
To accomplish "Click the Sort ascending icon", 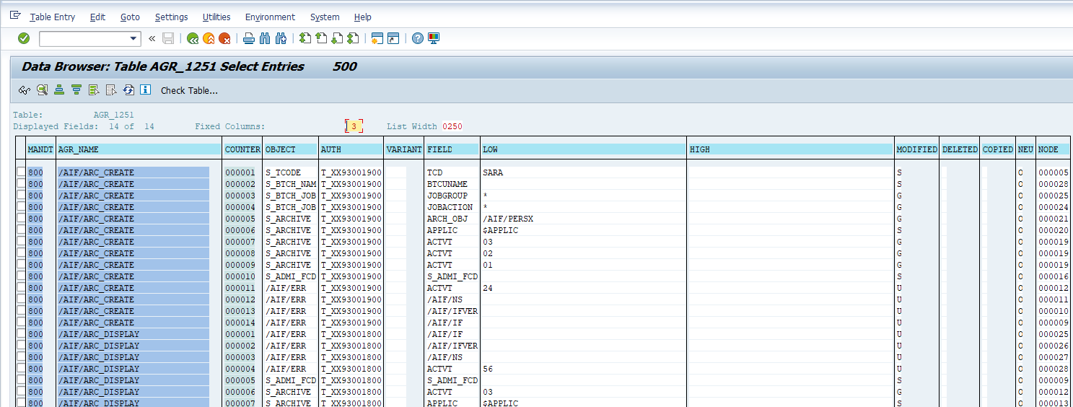I will click(x=59, y=90).
